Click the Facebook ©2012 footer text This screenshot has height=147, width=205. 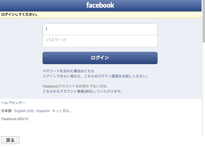pos(15,119)
